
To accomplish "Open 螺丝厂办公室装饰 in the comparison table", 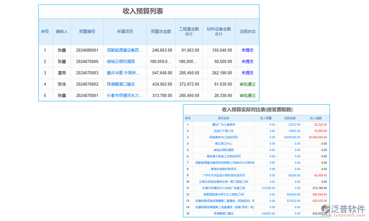I will 224,124.
